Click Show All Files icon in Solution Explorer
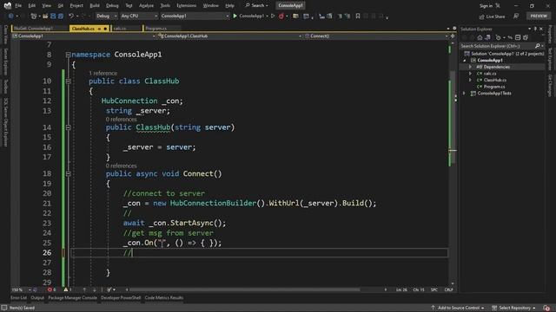 pyautogui.click(x=526, y=37)
